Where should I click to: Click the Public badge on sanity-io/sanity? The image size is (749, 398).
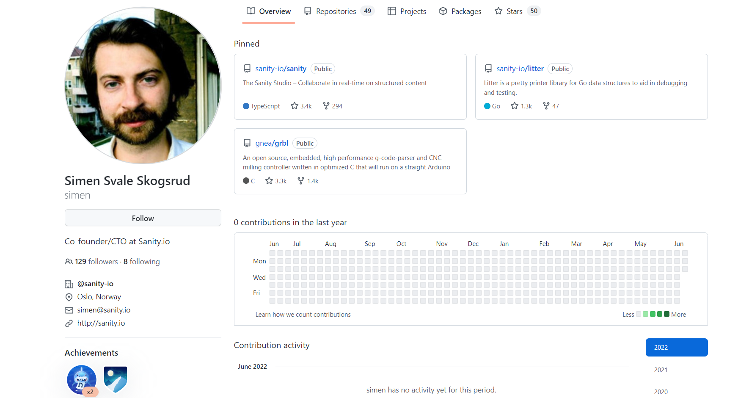[x=323, y=69]
